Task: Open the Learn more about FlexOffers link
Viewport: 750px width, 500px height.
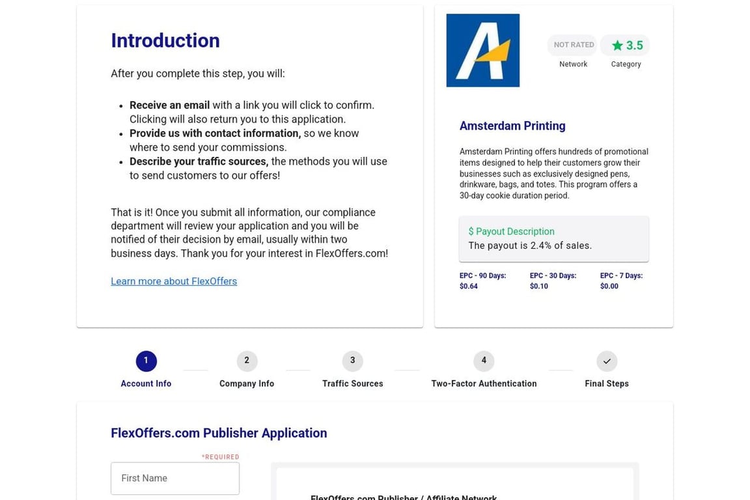Action: tap(174, 281)
